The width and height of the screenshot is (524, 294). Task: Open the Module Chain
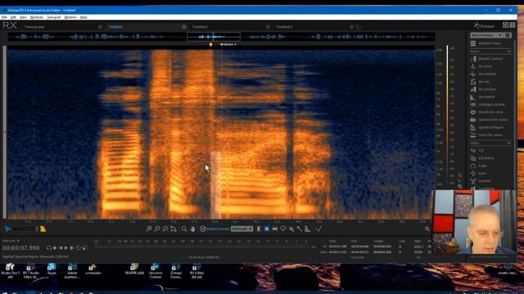490,43
